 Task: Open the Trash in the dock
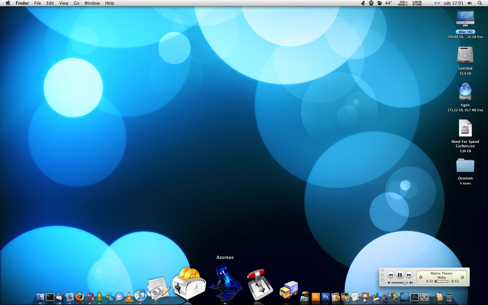click(x=449, y=297)
